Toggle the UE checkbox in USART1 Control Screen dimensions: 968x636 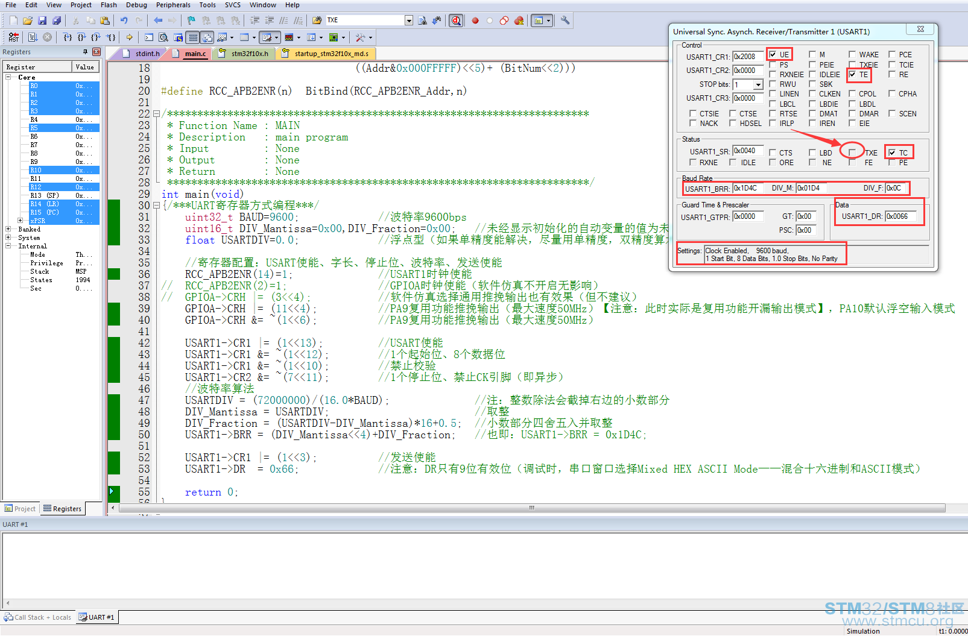click(773, 54)
